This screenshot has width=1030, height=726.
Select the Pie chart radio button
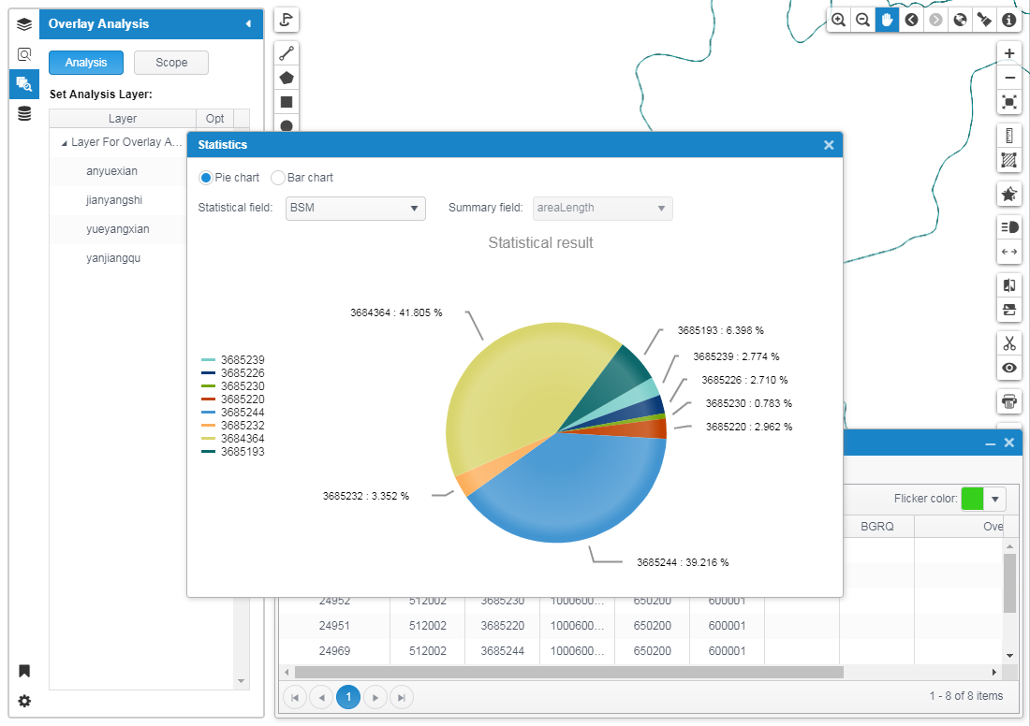pos(206,178)
